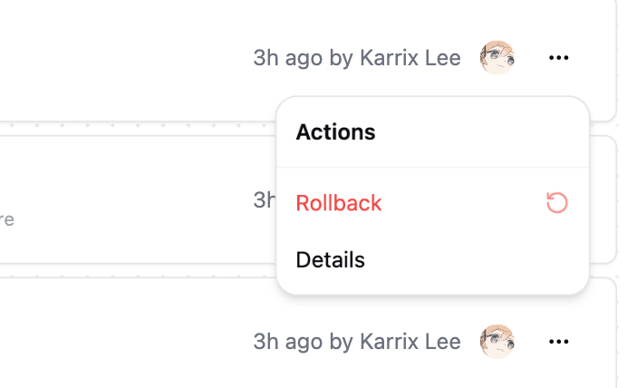
Task: Click the bottom row Karrix Lee avatar
Action: (497, 342)
